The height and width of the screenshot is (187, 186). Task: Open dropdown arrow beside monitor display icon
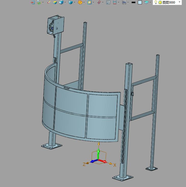[128, 3]
